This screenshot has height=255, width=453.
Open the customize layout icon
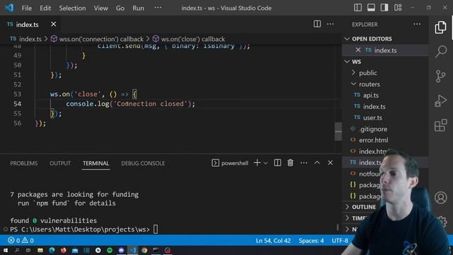(x=398, y=8)
